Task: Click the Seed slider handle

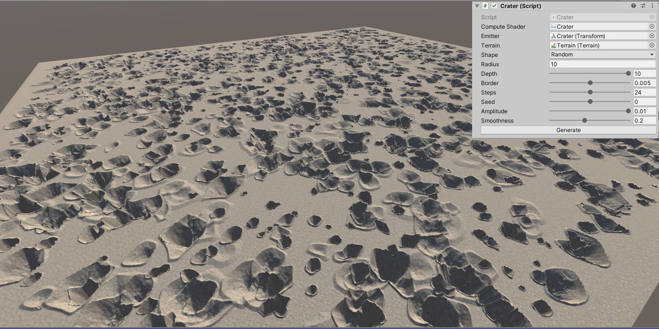Action: click(590, 102)
